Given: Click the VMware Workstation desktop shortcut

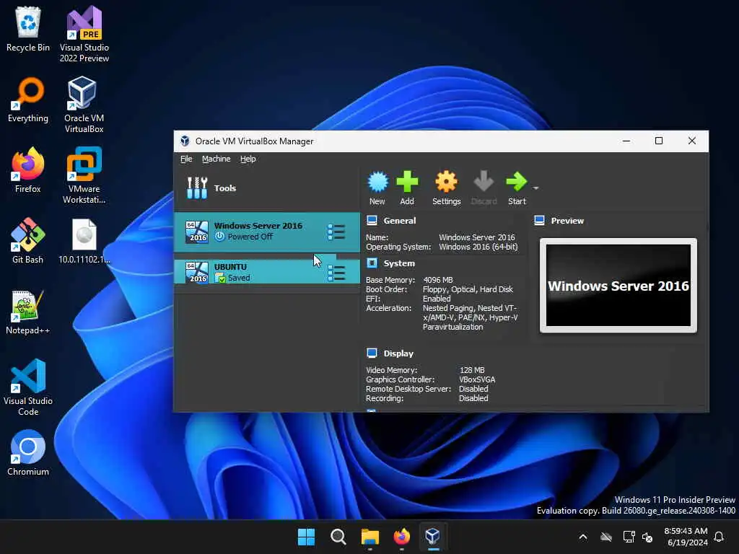Looking at the screenshot, I should [84, 176].
